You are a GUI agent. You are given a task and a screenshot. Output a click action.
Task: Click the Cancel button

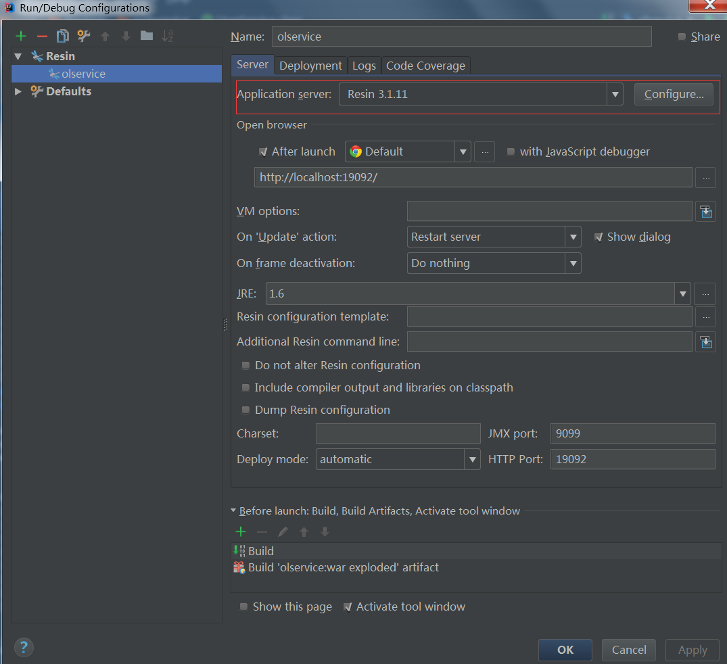629,650
